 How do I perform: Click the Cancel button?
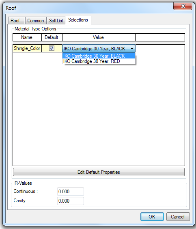click(x=178, y=216)
